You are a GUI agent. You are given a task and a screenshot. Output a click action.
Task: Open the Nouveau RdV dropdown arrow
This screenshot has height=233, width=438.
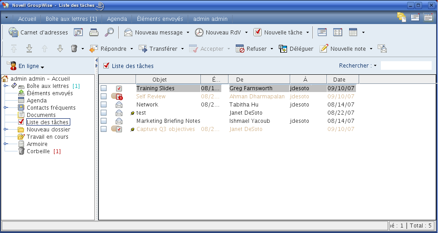tap(246, 32)
